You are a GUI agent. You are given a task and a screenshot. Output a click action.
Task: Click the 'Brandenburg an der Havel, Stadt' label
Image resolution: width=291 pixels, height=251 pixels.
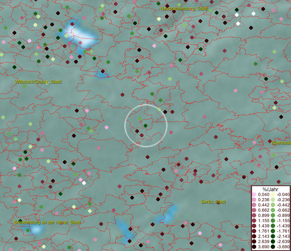[x=47, y=222]
